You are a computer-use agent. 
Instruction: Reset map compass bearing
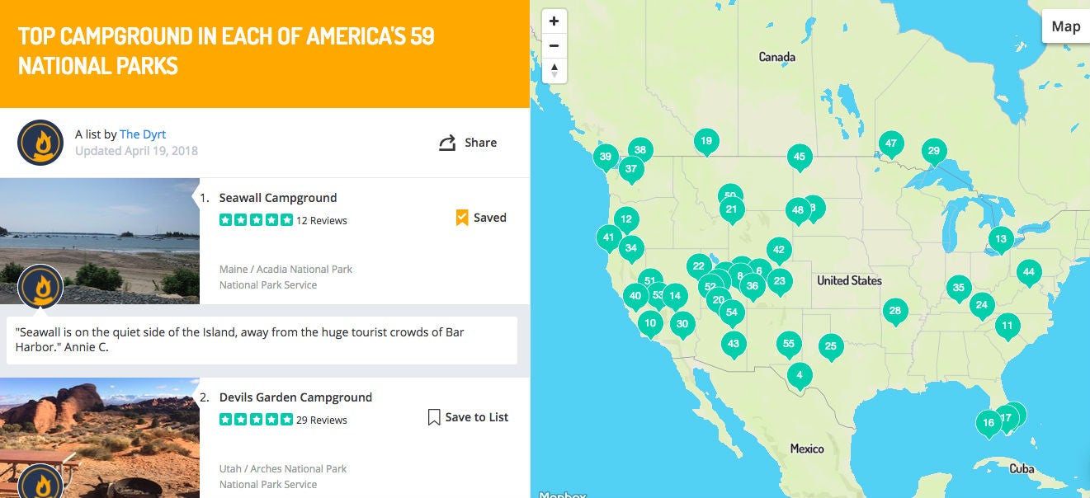click(554, 70)
